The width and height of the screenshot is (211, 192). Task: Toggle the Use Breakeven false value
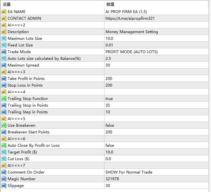[x=110, y=125]
